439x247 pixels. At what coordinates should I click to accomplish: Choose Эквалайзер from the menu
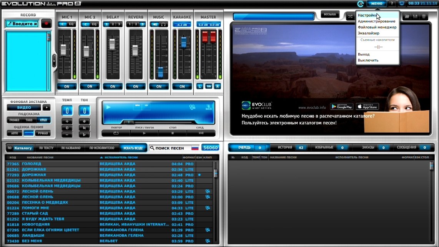click(368, 33)
